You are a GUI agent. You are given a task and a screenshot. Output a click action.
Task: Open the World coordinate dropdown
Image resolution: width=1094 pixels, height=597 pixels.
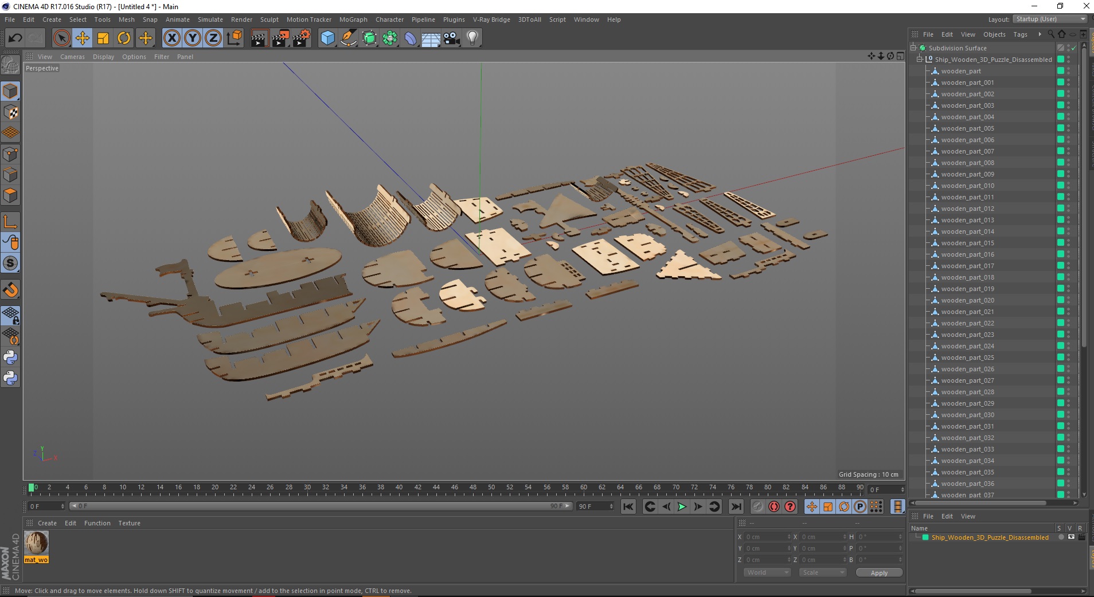click(x=767, y=572)
